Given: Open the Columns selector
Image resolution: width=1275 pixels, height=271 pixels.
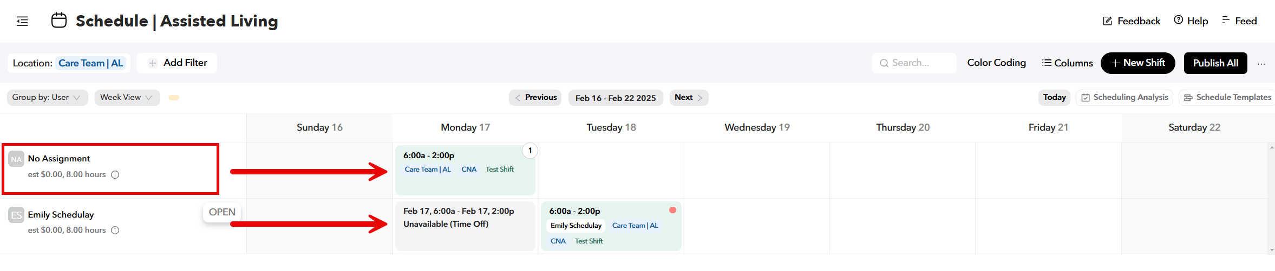Looking at the screenshot, I should pyautogui.click(x=1068, y=63).
